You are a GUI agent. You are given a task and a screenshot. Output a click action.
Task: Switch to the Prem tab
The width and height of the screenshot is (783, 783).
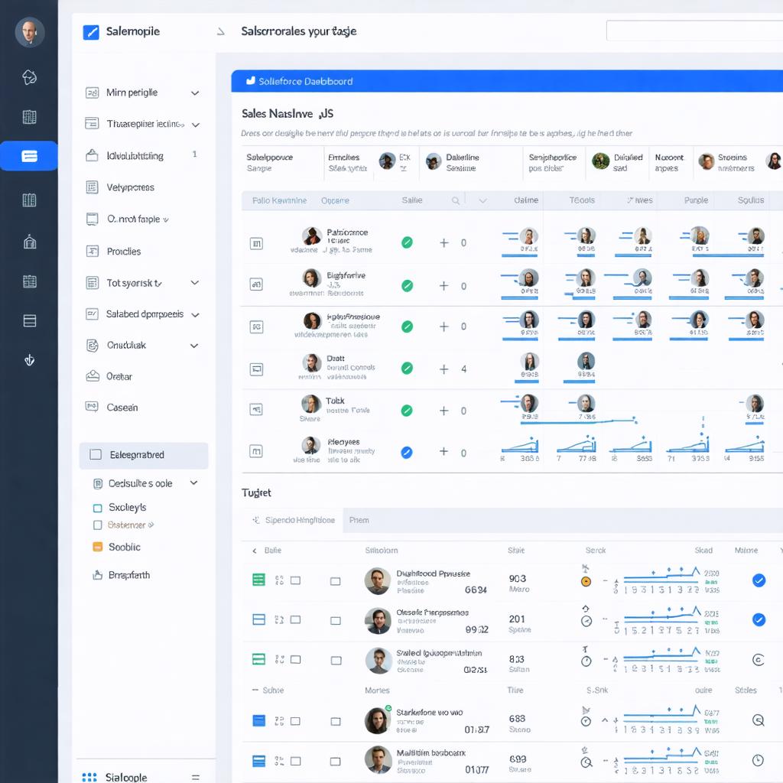(359, 520)
